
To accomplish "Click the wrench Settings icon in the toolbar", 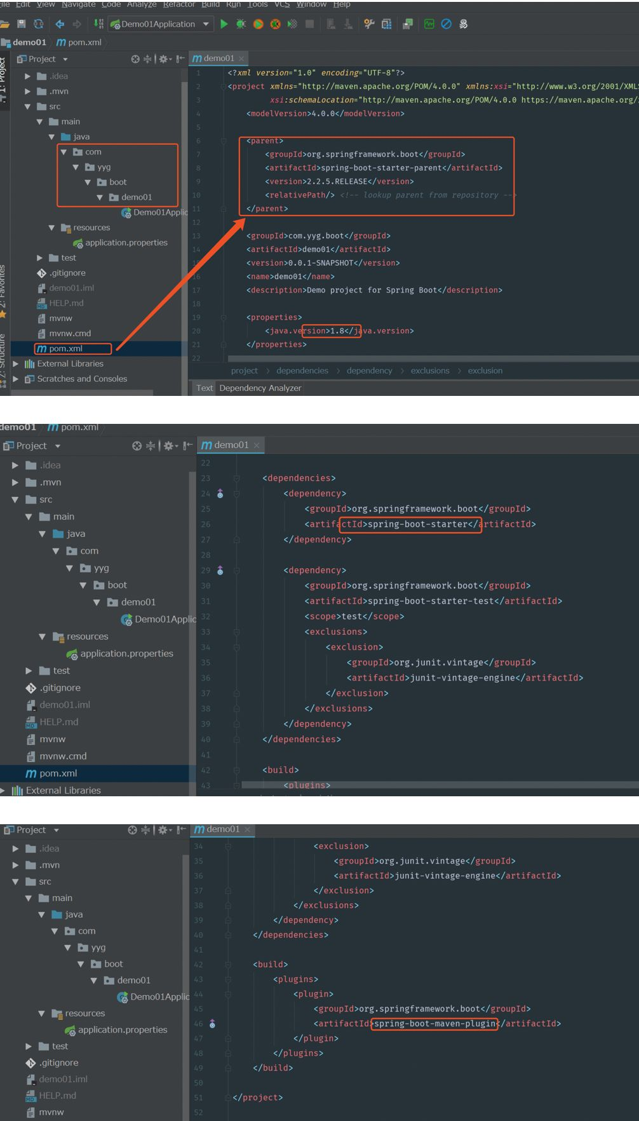I will (369, 24).
